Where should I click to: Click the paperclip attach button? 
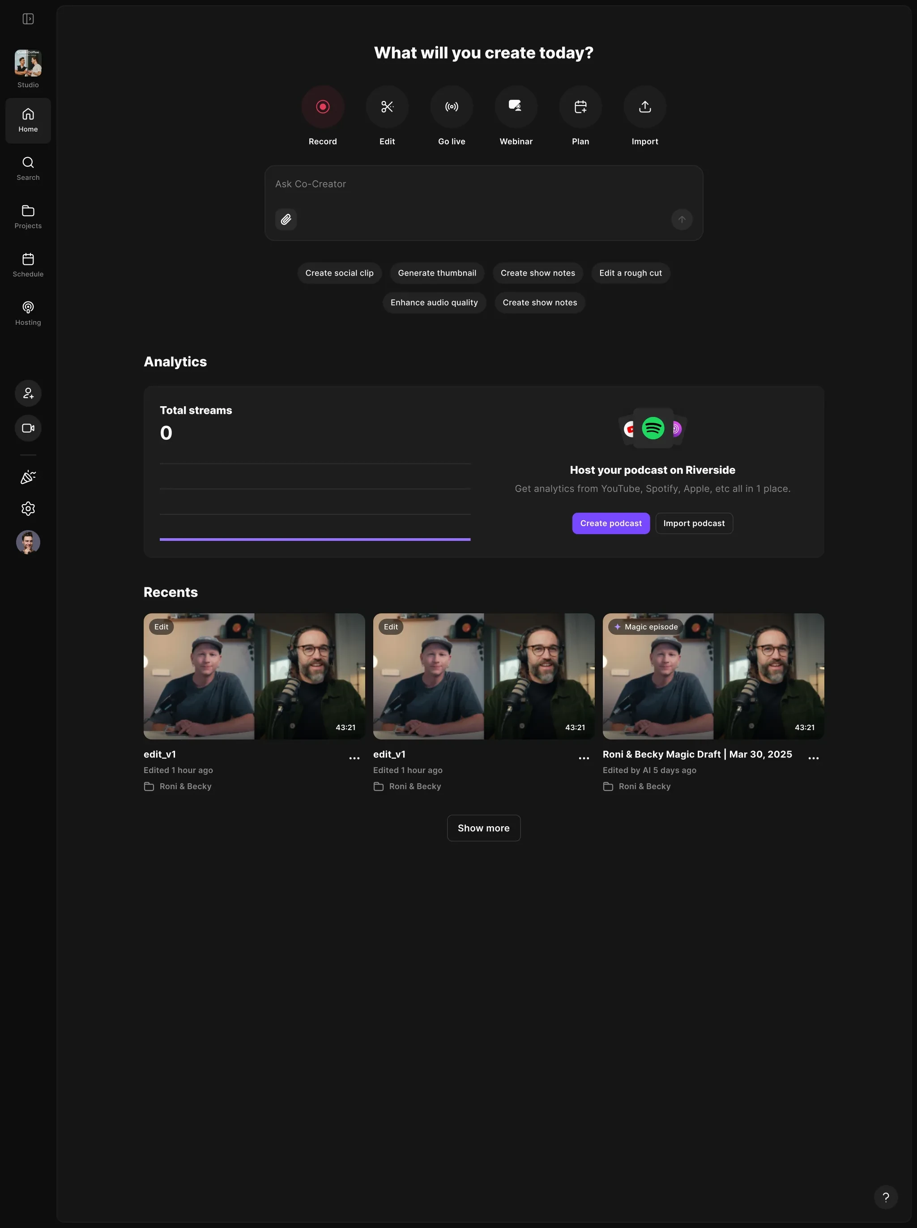286,220
